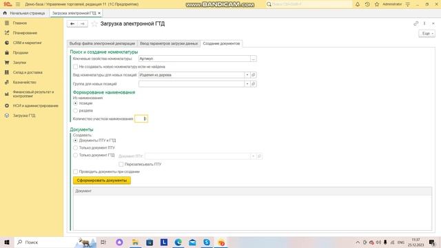Select the раздела radio option

(75, 110)
